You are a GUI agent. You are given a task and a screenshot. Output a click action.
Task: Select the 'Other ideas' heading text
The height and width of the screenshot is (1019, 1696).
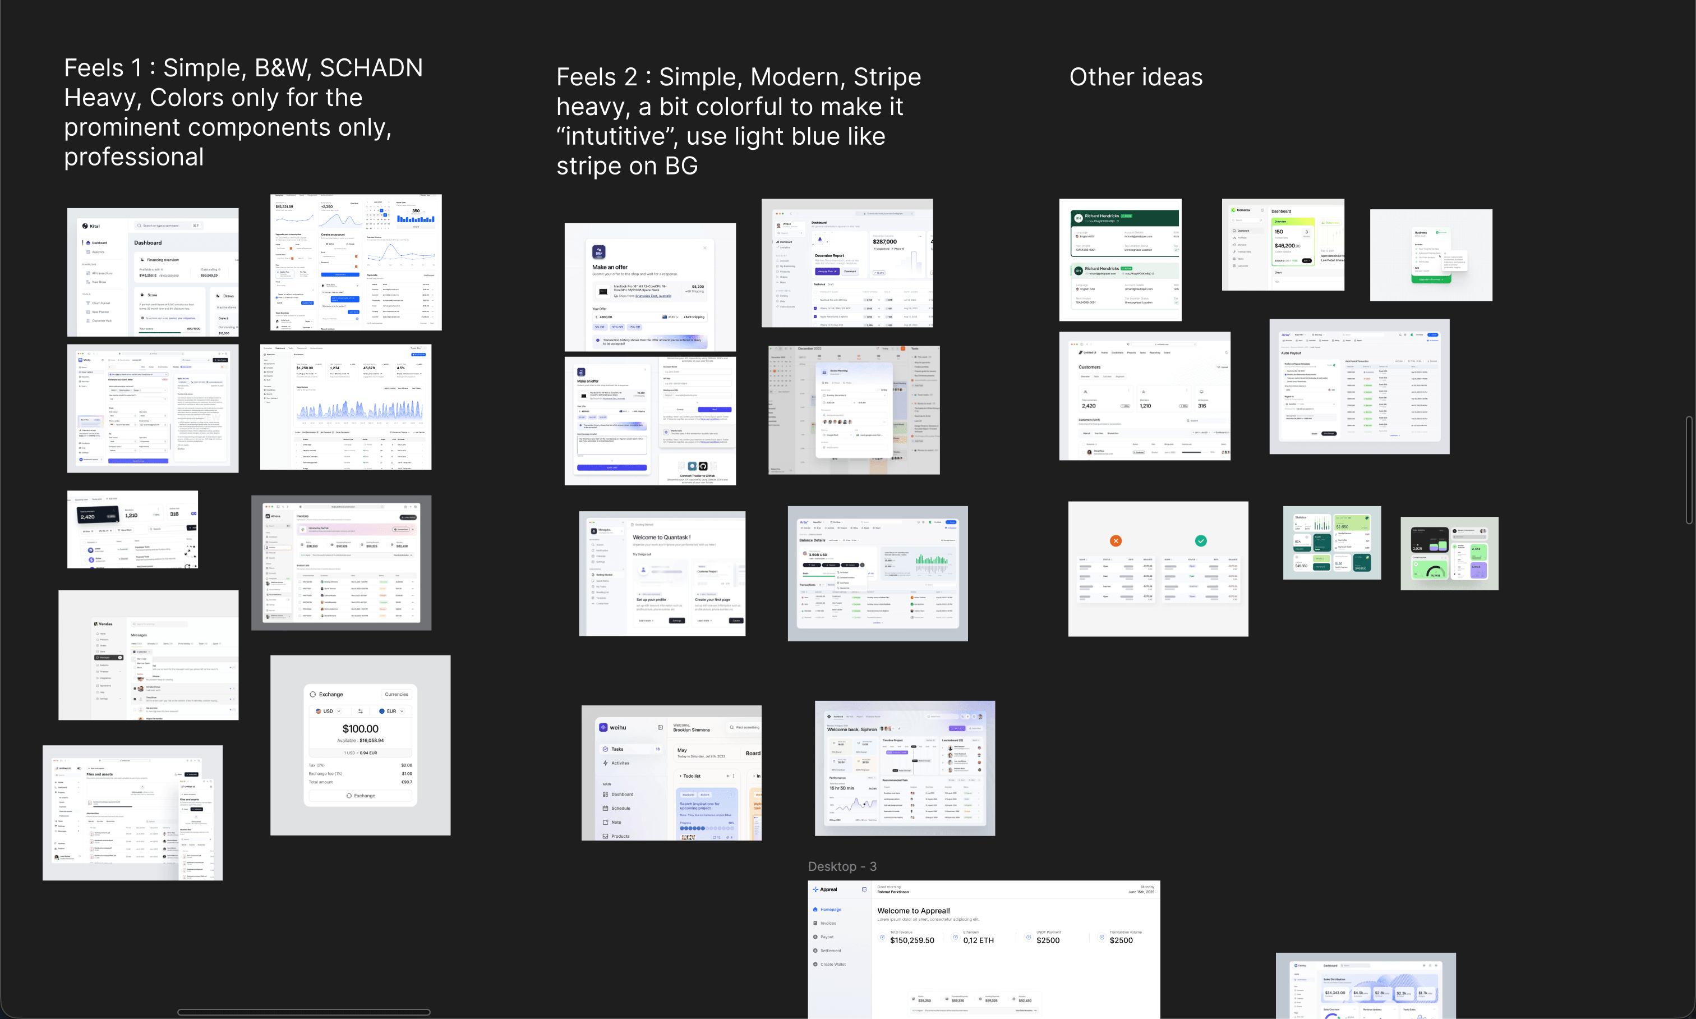pyautogui.click(x=1136, y=77)
